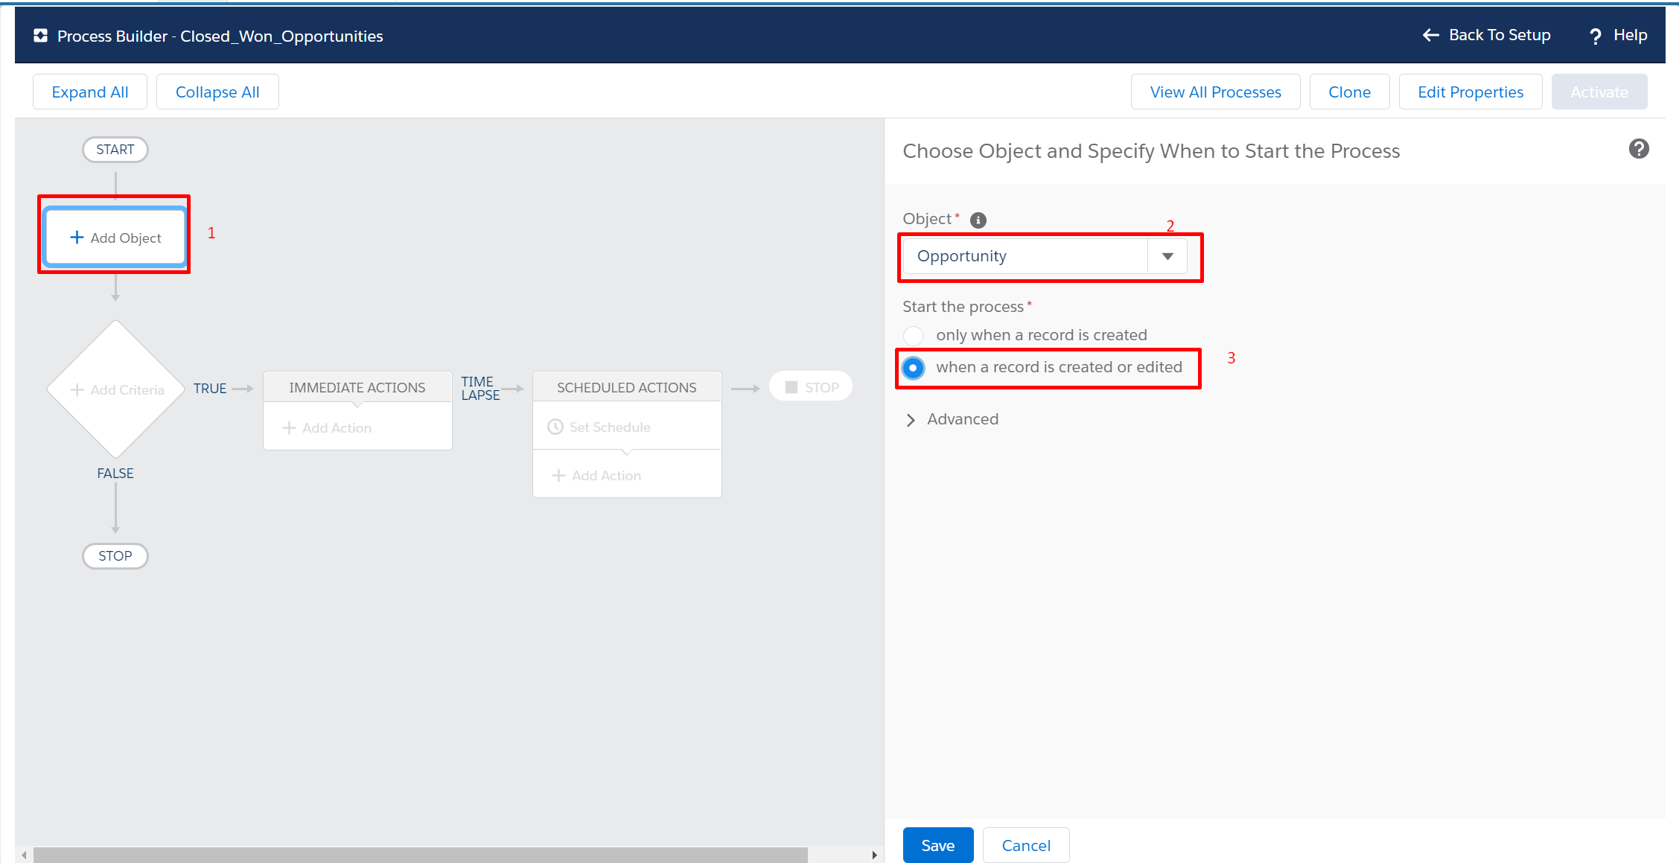This screenshot has height=863, width=1679.
Task: Click the Clone button
Action: pos(1349,92)
